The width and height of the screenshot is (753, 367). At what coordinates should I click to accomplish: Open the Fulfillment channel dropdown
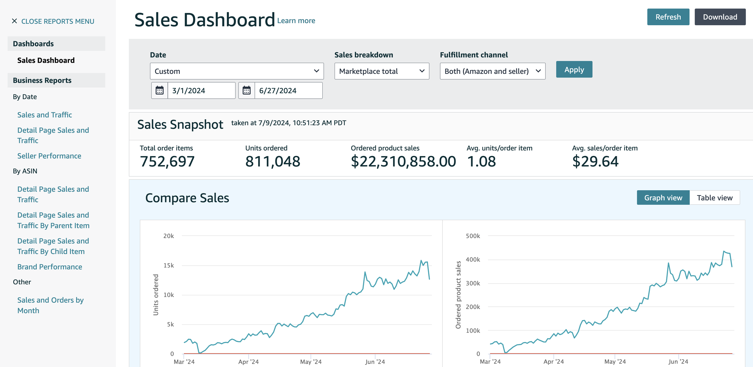point(492,71)
